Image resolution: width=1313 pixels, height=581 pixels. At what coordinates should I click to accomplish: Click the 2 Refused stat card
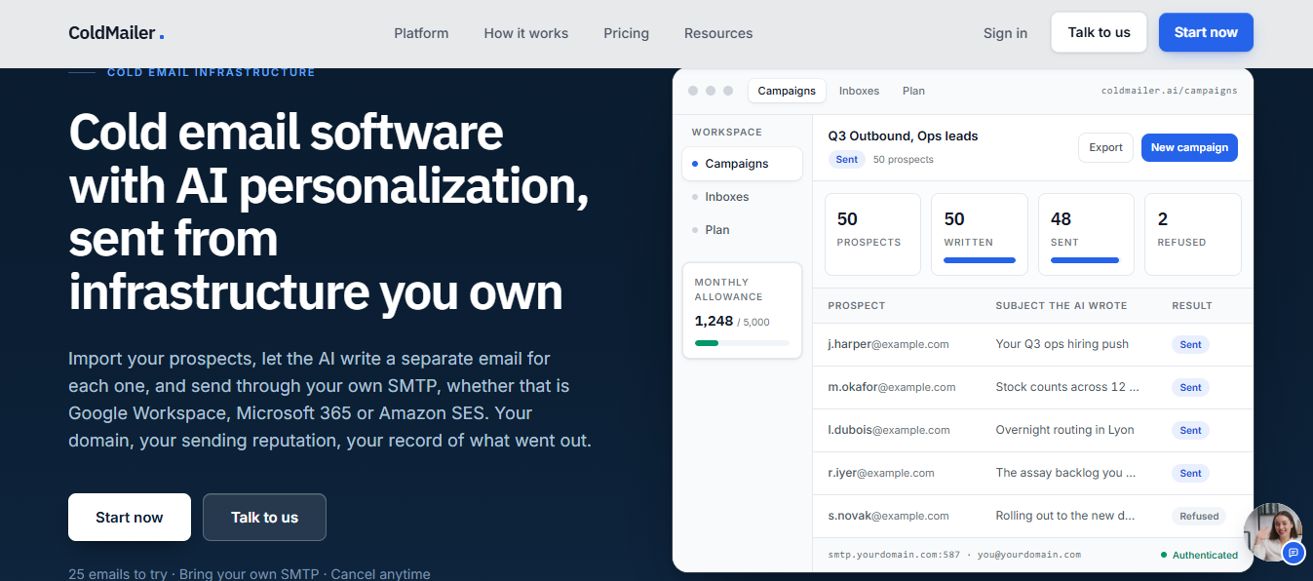(1193, 234)
